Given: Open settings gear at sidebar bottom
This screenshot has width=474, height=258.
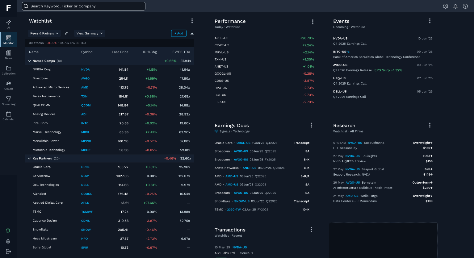Looking at the screenshot, I should 8,241.
